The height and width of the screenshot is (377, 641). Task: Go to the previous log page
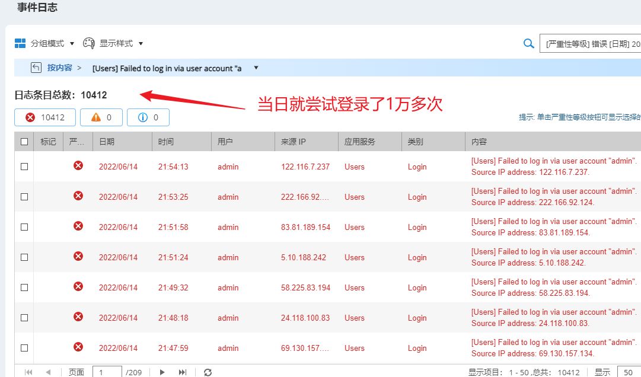(x=48, y=372)
